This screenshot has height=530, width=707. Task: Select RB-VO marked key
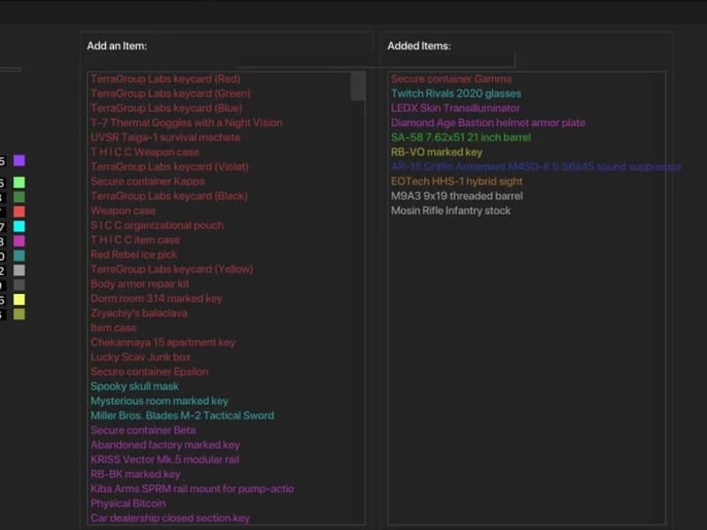pos(437,152)
